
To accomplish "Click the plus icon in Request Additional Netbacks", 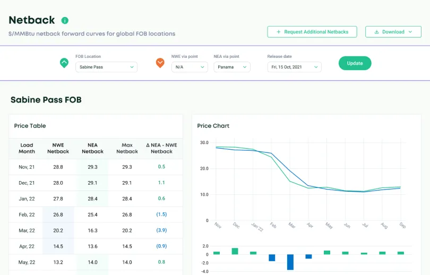I will point(278,32).
